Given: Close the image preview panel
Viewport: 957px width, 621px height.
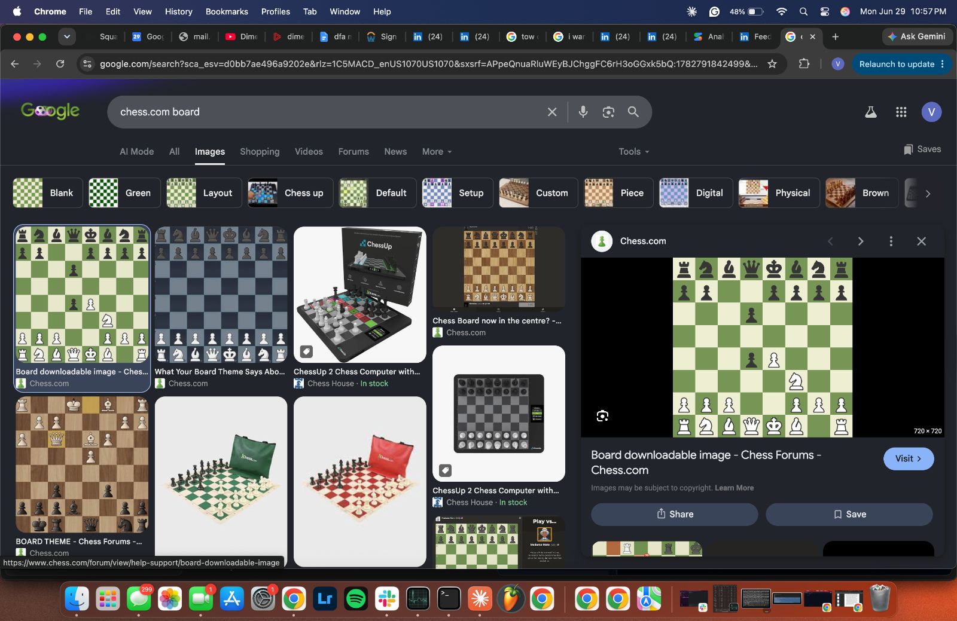Looking at the screenshot, I should click(921, 241).
